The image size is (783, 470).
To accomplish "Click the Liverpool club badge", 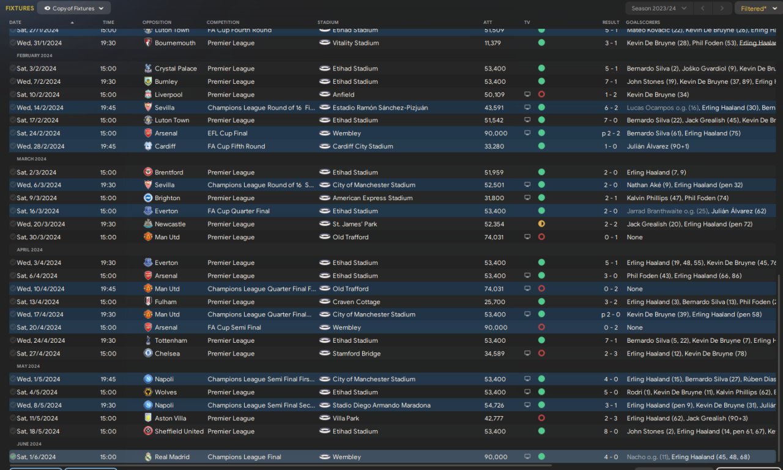I will point(147,95).
